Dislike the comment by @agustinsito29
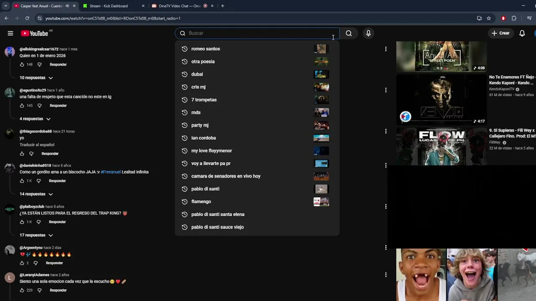536x301 pixels. tap(39, 106)
